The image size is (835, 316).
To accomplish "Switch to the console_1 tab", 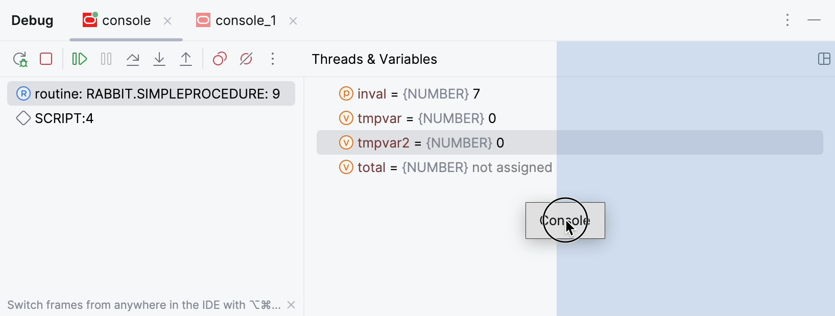I will click(246, 20).
